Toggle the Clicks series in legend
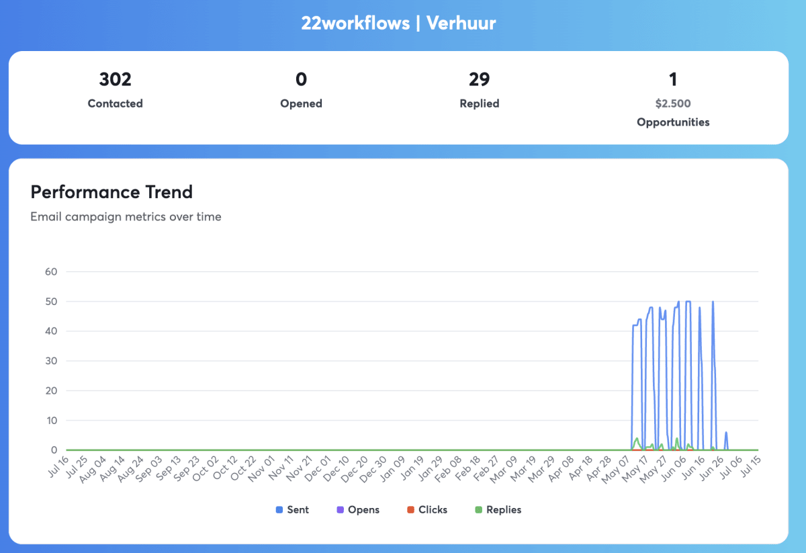This screenshot has width=806, height=553. [x=427, y=510]
